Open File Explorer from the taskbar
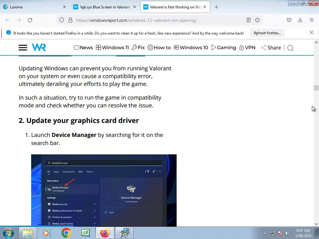 coord(28,233)
